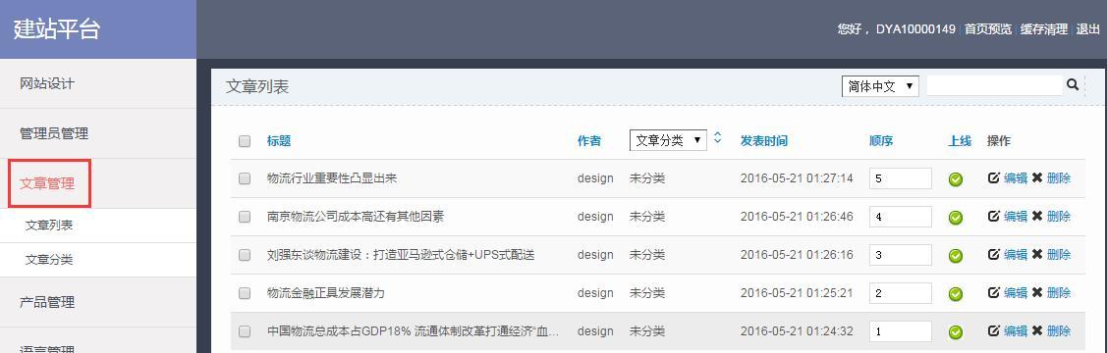The image size is (1107, 353).
Task: Click the sort arrows beside 文章分类 dropdown
Action: (x=717, y=137)
